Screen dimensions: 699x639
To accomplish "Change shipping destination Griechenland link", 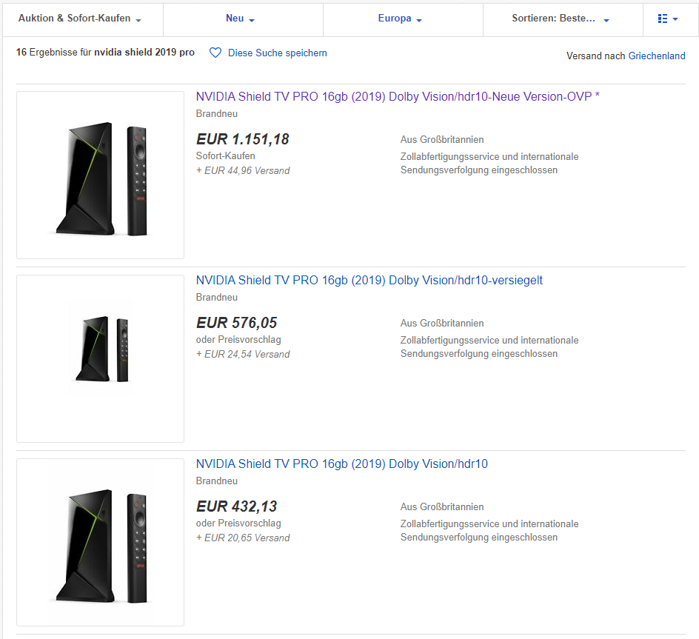I will click(x=657, y=56).
